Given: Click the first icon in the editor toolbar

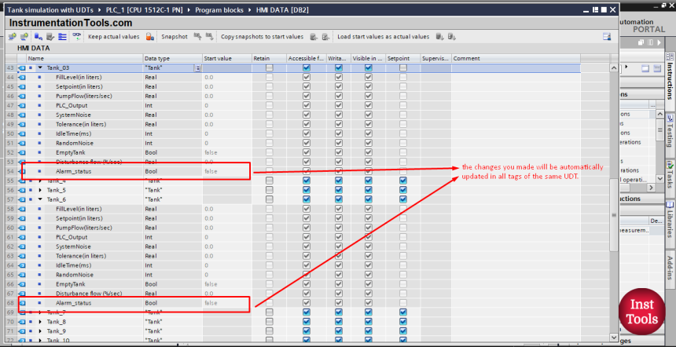Looking at the screenshot, I should [13, 37].
